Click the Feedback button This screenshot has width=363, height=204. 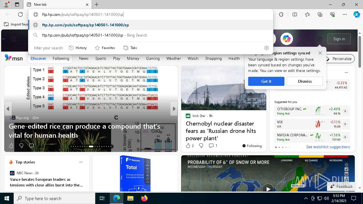[341, 186]
